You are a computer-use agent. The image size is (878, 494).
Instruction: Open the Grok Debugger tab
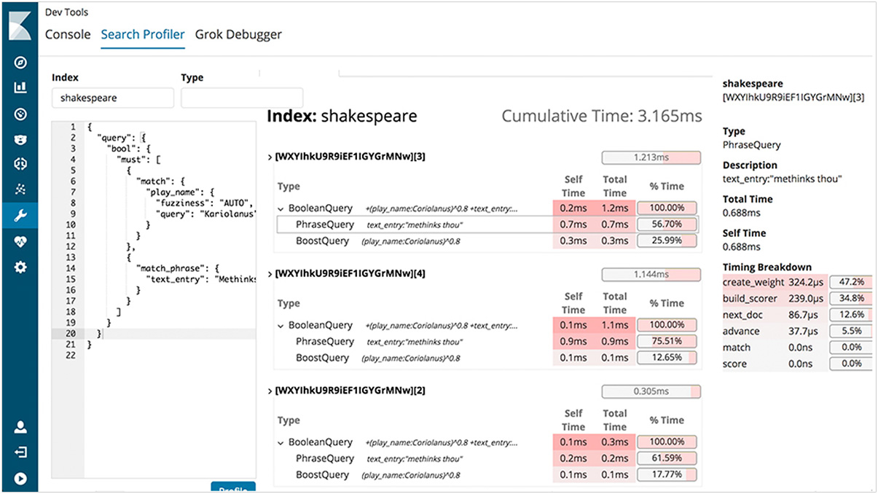point(238,34)
